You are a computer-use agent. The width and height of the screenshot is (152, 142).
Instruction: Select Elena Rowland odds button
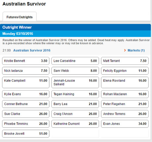(x=125, y=82)
